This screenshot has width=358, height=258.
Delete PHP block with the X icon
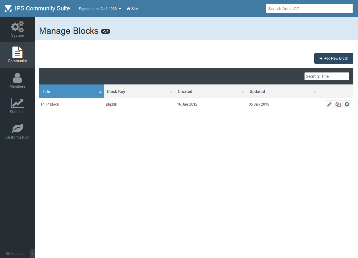pos(347,104)
